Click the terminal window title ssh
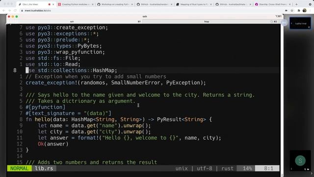314x177 pixels. click(x=145, y=16)
